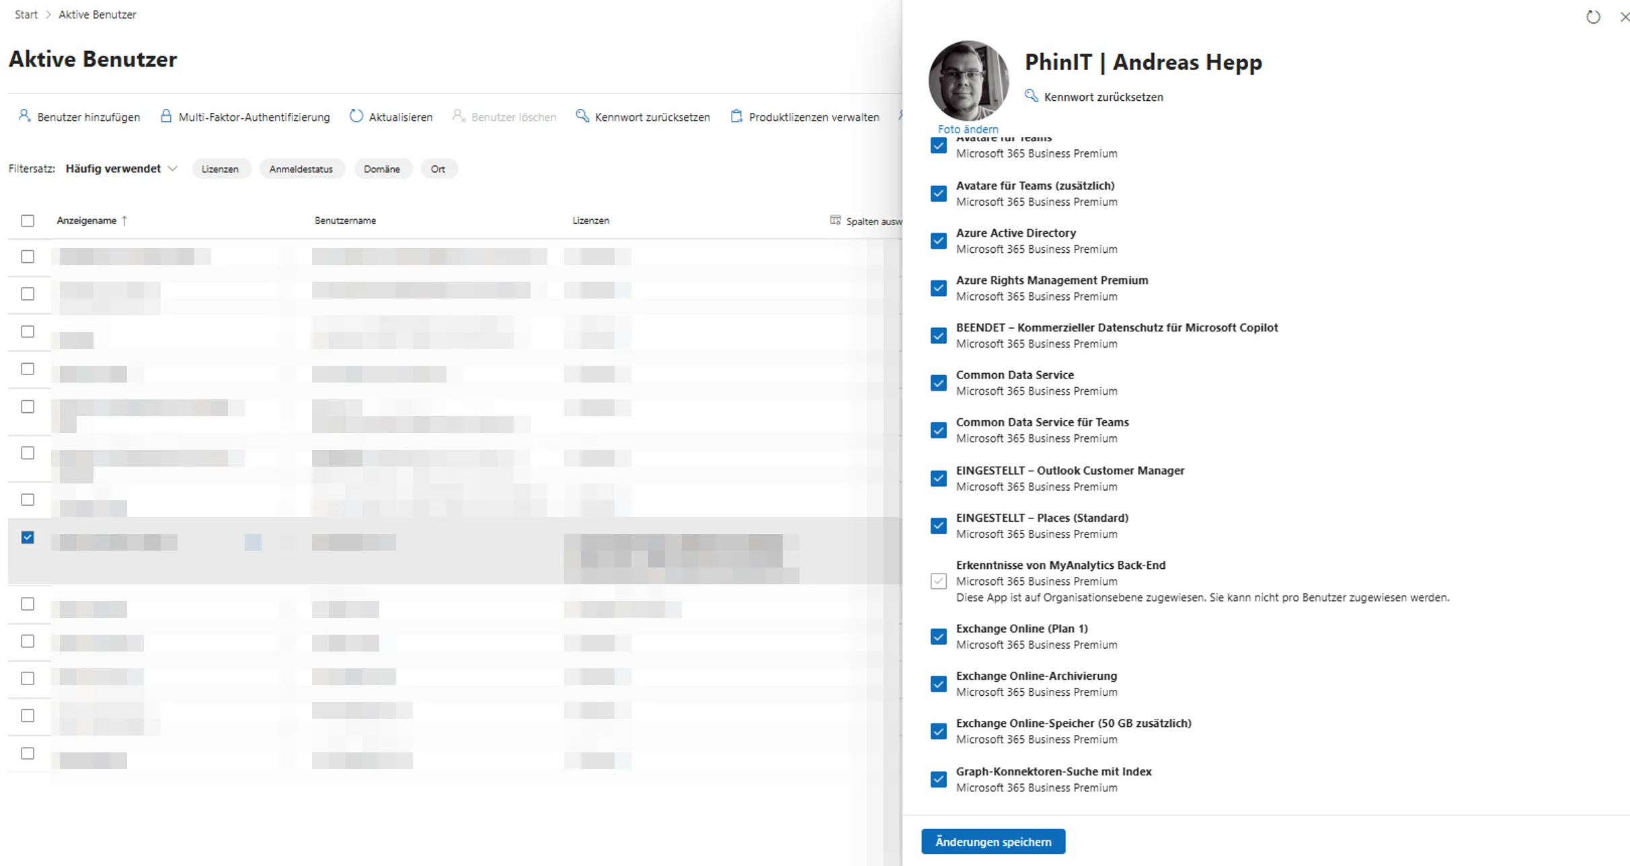Viewport: 1630px width, 866px height.
Task: Click the Änderungen speichern button
Action: (x=993, y=842)
